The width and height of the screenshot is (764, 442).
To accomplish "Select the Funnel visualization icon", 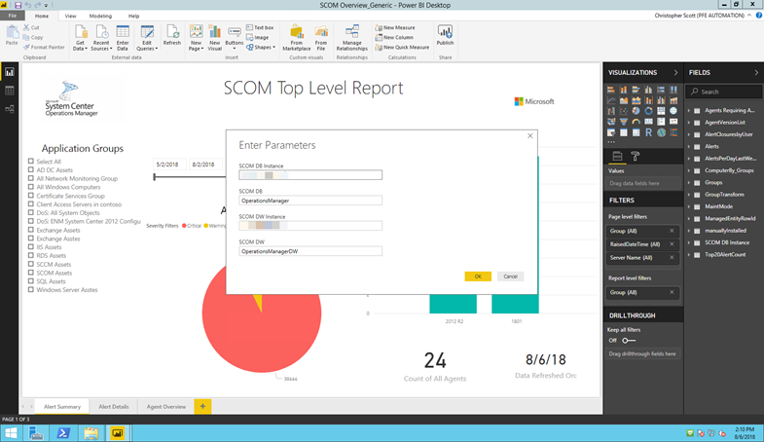I will click(x=624, y=122).
